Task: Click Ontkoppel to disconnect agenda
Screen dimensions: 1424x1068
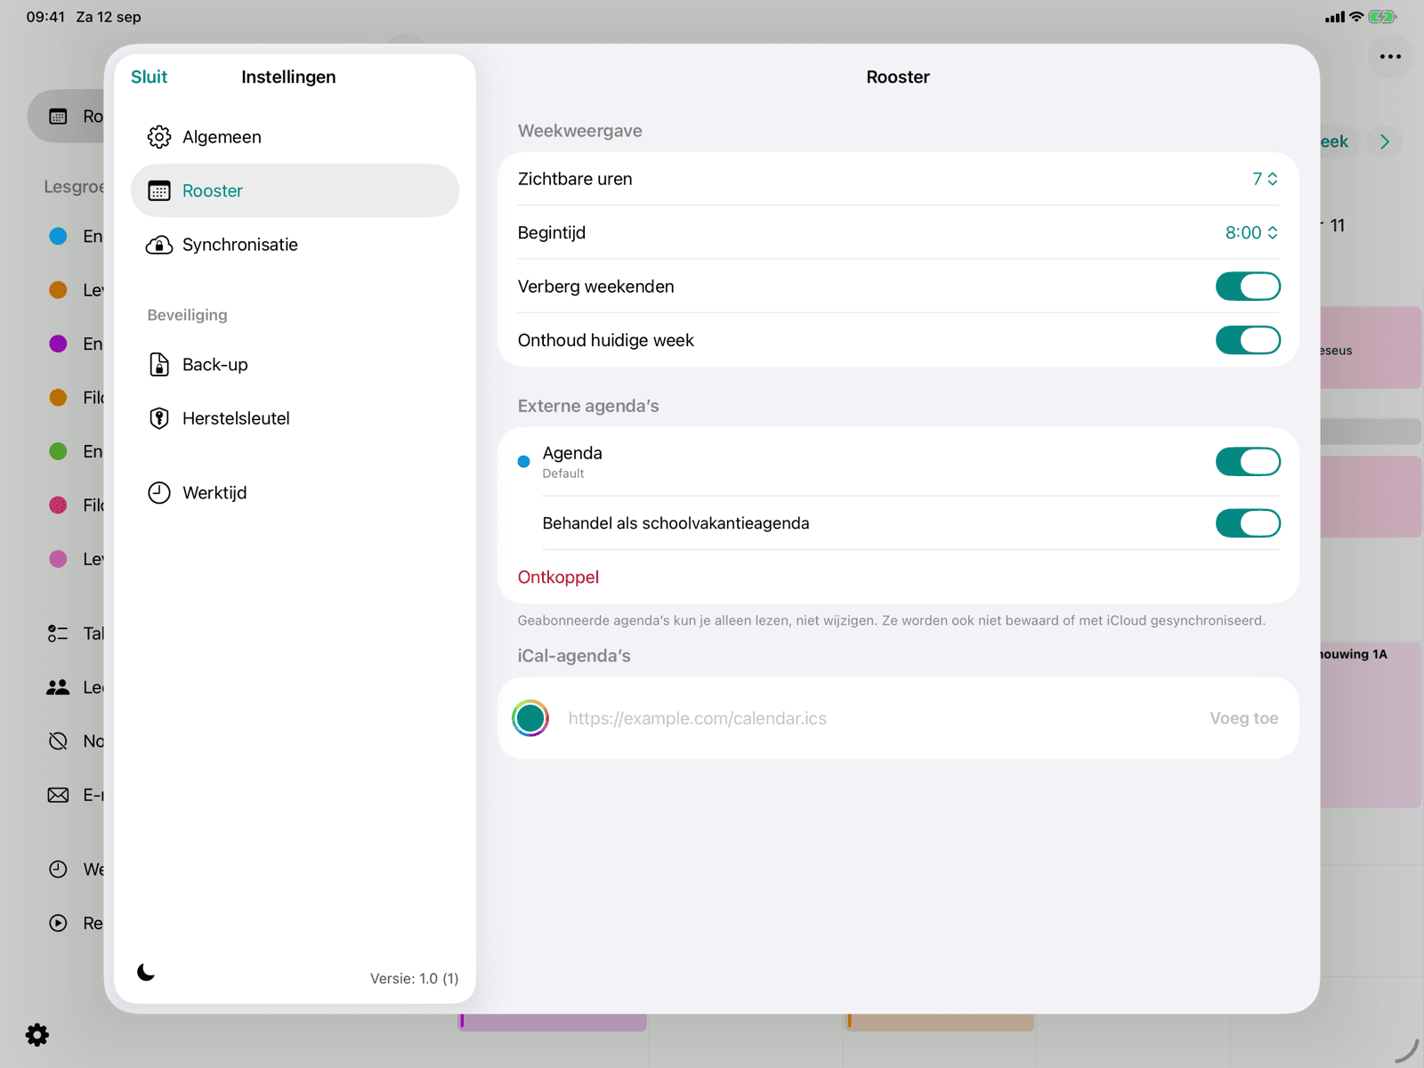Action: point(558,577)
